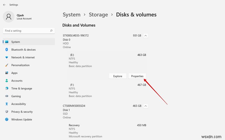Collapse the ST1000LM035 Disk 0 section
Image resolution: width=225 pixels, height=140 pixels.
click(145, 36)
